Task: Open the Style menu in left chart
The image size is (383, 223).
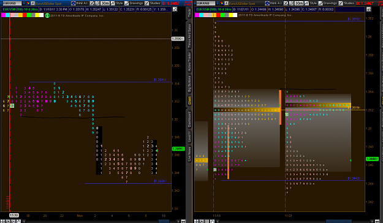Action: [116, 3]
